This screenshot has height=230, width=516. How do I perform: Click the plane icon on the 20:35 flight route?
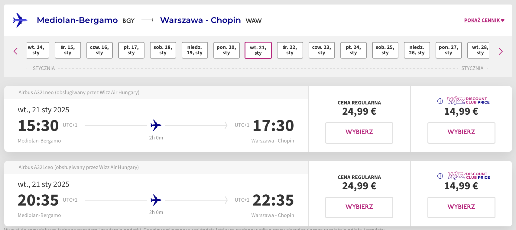(156, 200)
